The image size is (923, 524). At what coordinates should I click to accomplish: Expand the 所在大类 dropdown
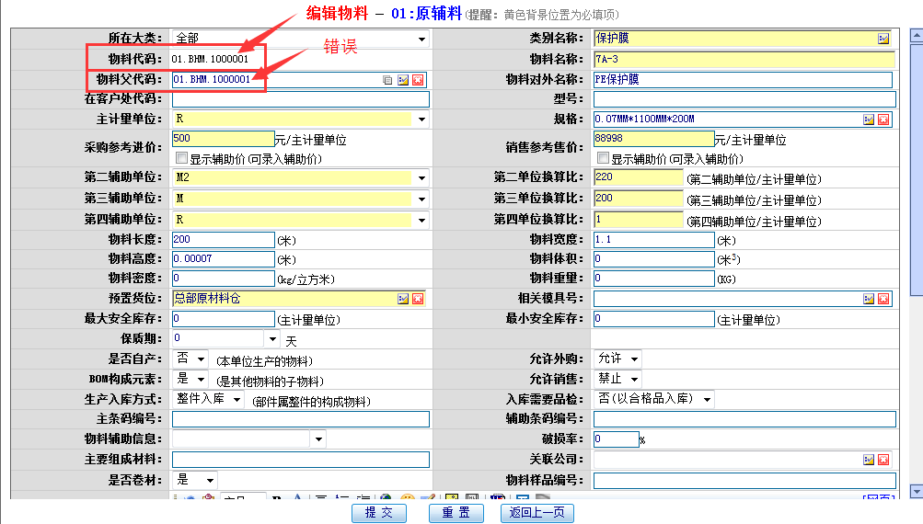[421, 39]
